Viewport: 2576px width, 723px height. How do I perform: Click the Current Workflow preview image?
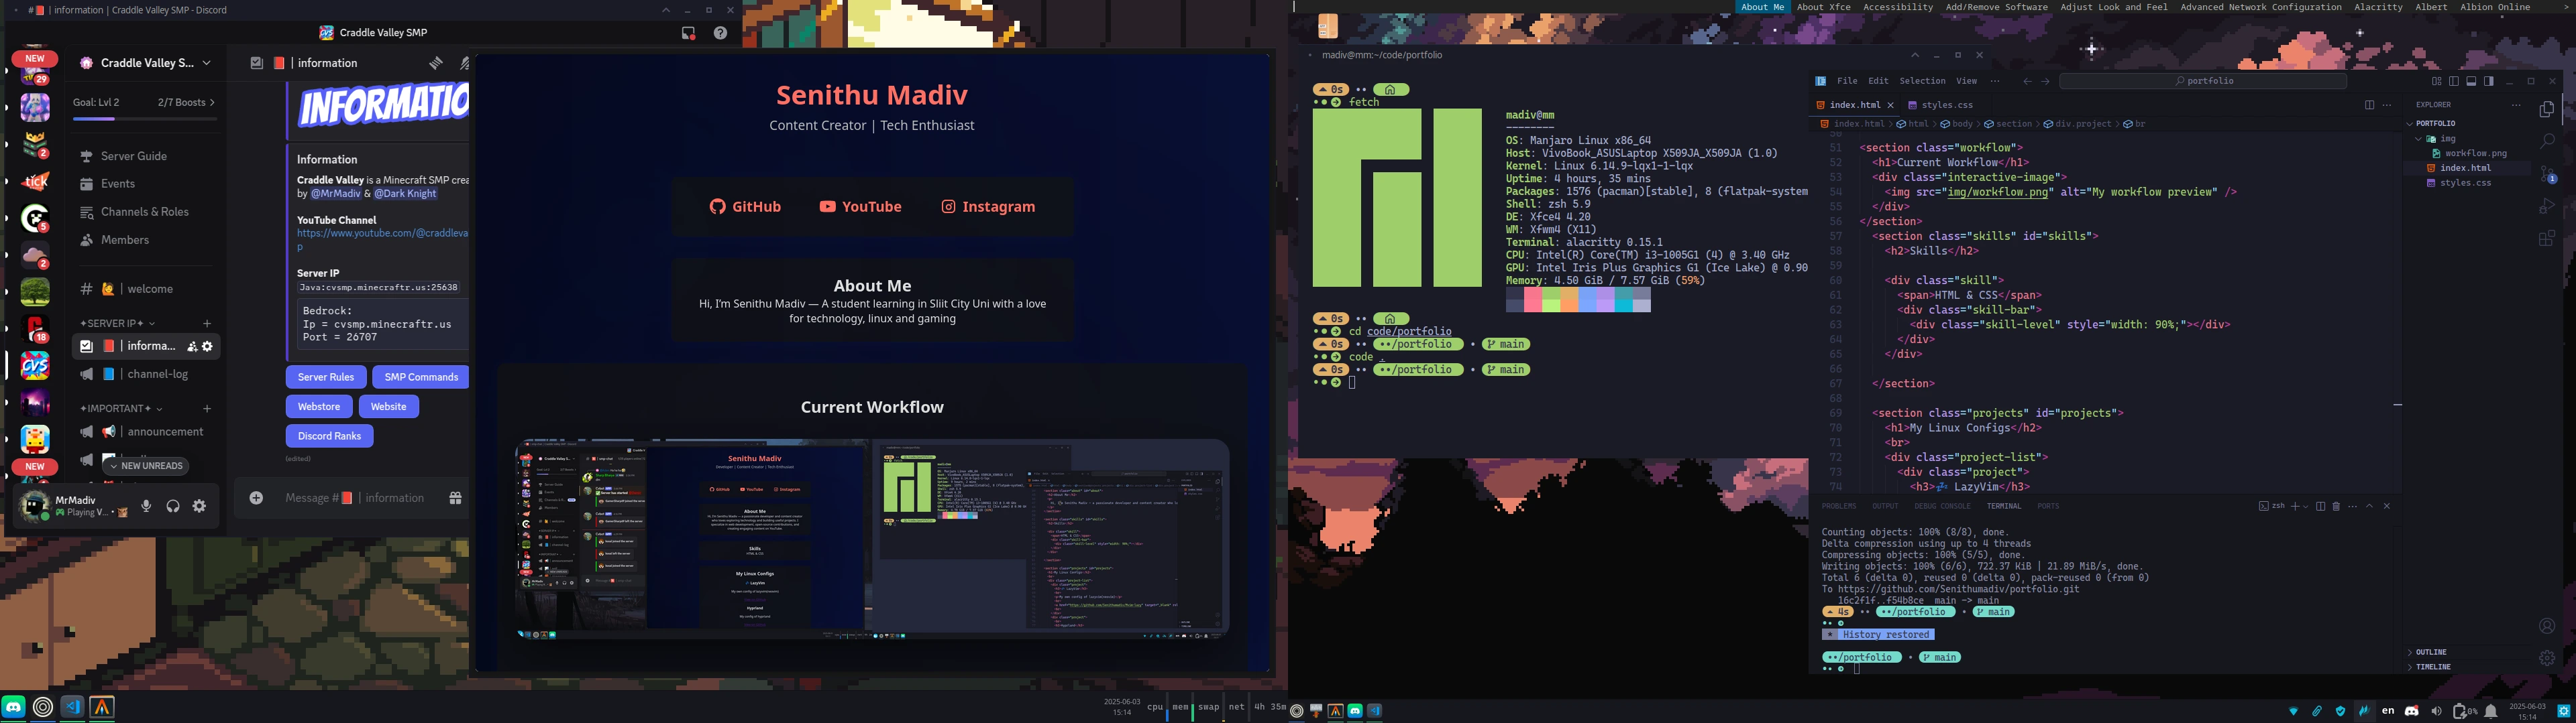[x=872, y=538]
